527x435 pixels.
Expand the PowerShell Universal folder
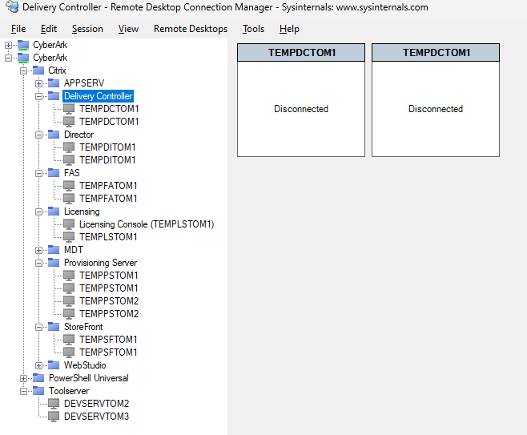click(x=23, y=379)
